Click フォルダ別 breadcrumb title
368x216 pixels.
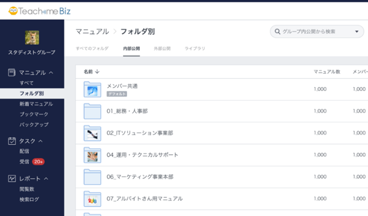pyautogui.click(x=138, y=32)
